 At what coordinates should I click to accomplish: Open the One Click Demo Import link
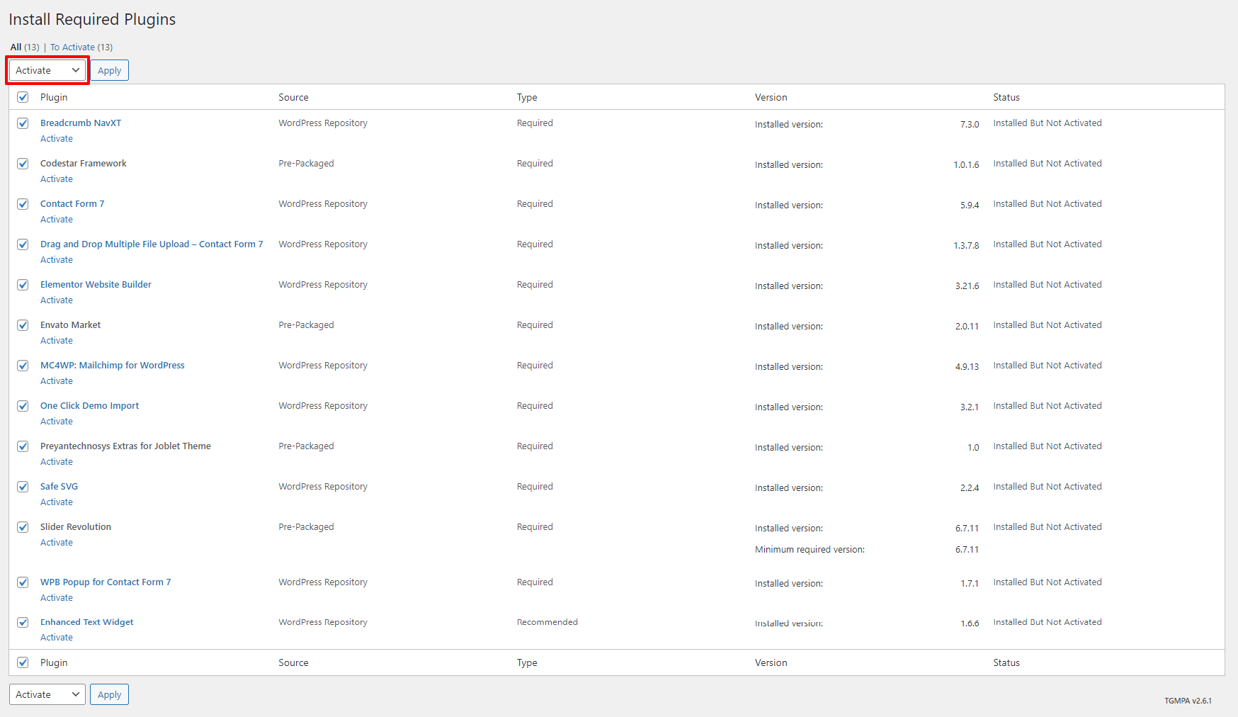click(90, 406)
